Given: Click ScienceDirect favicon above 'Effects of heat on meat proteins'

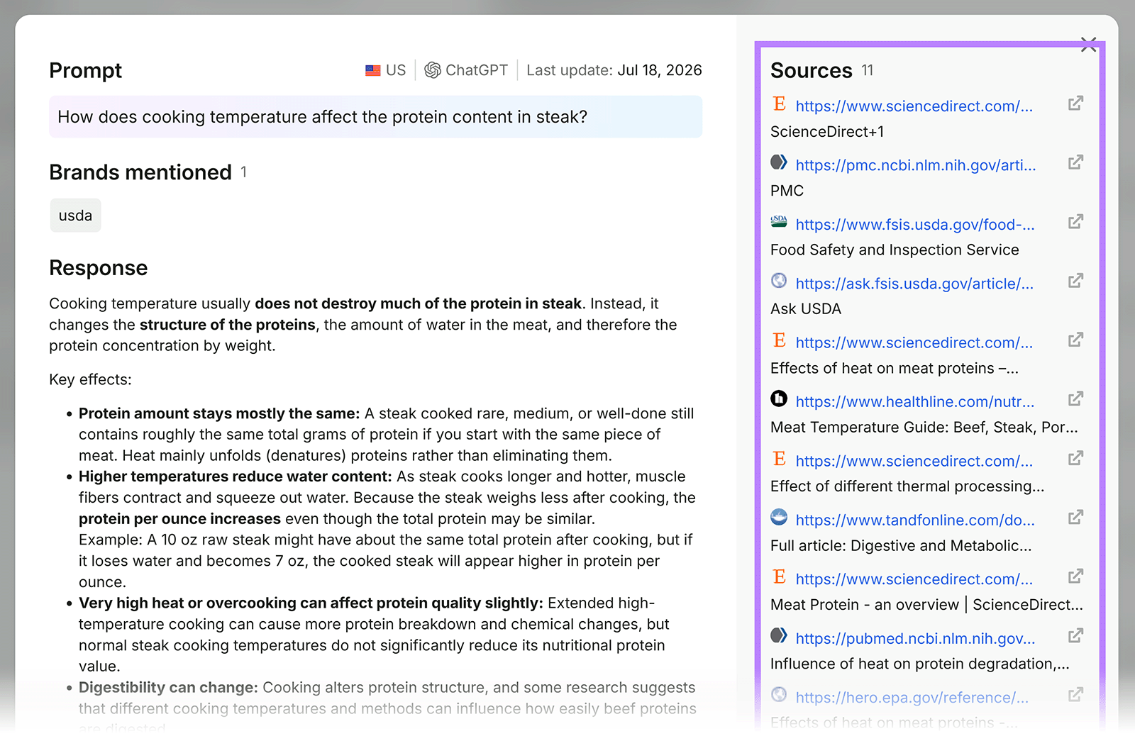Looking at the screenshot, I should tap(779, 340).
